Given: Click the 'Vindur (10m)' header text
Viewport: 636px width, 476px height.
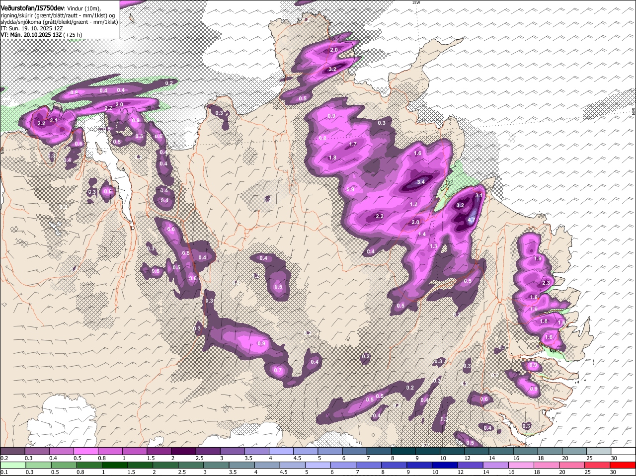Looking at the screenshot, I should pyautogui.click(x=83, y=9).
